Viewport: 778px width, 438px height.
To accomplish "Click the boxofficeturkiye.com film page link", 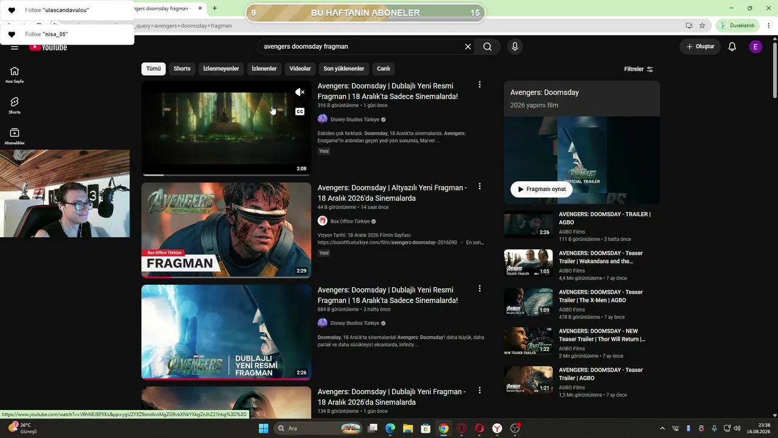I will click(x=387, y=242).
